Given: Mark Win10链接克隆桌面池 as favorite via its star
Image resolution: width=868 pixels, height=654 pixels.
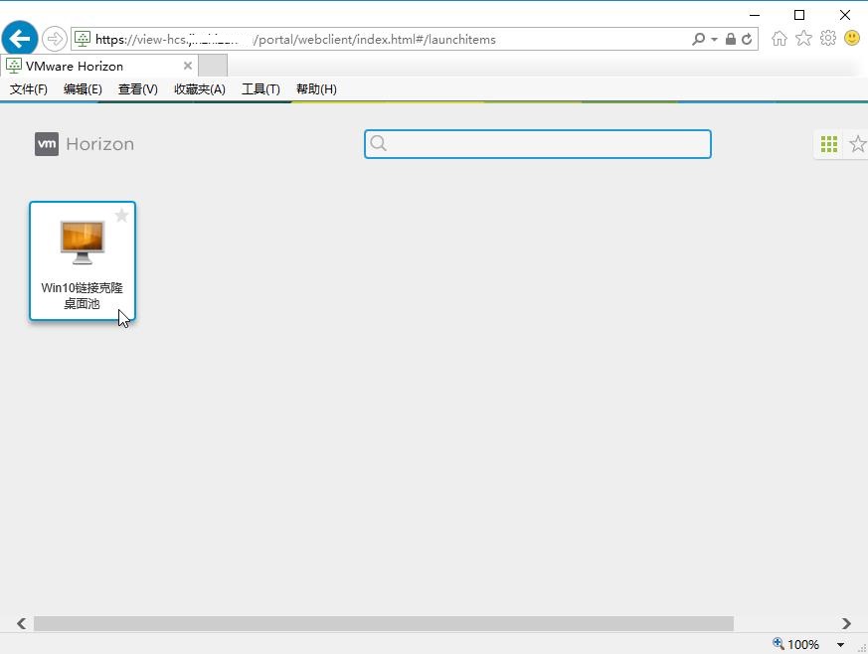Looking at the screenshot, I should click(x=121, y=215).
